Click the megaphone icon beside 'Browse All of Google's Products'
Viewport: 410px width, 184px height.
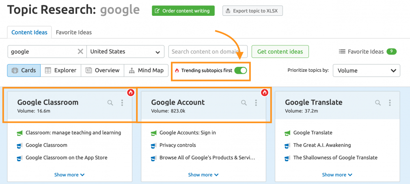pyautogui.click(x=153, y=158)
